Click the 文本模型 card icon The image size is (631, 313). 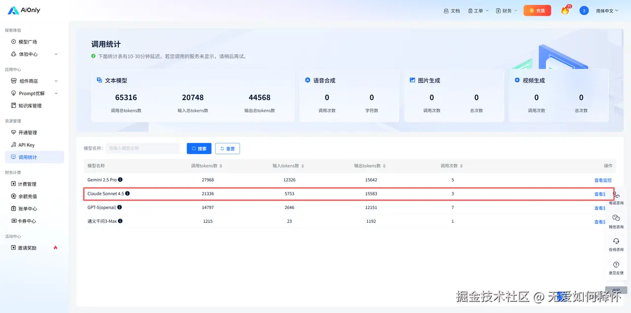tap(100, 80)
